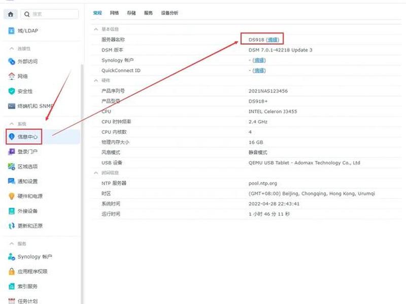Open the 外接设备 external devices icon

pos(11,211)
